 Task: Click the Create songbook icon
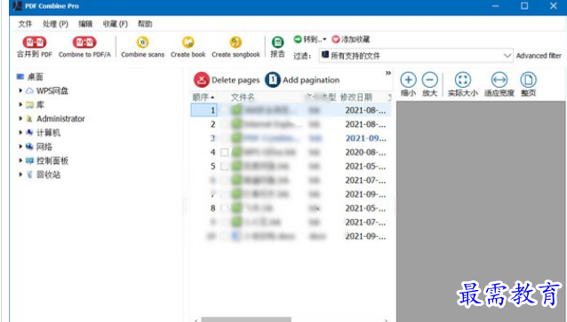236,43
